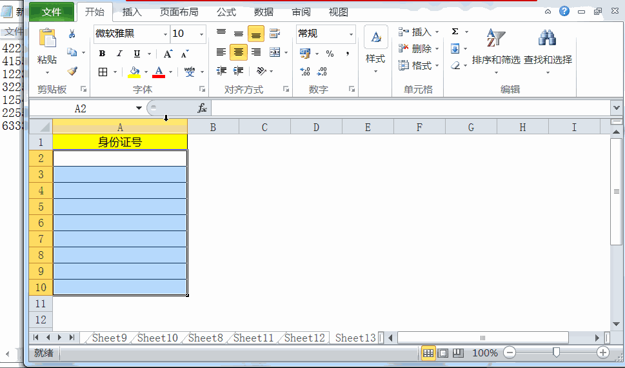Click the AutoSum sigma icon
Screen dimensions: 625x368
click(x=455, y=32)
